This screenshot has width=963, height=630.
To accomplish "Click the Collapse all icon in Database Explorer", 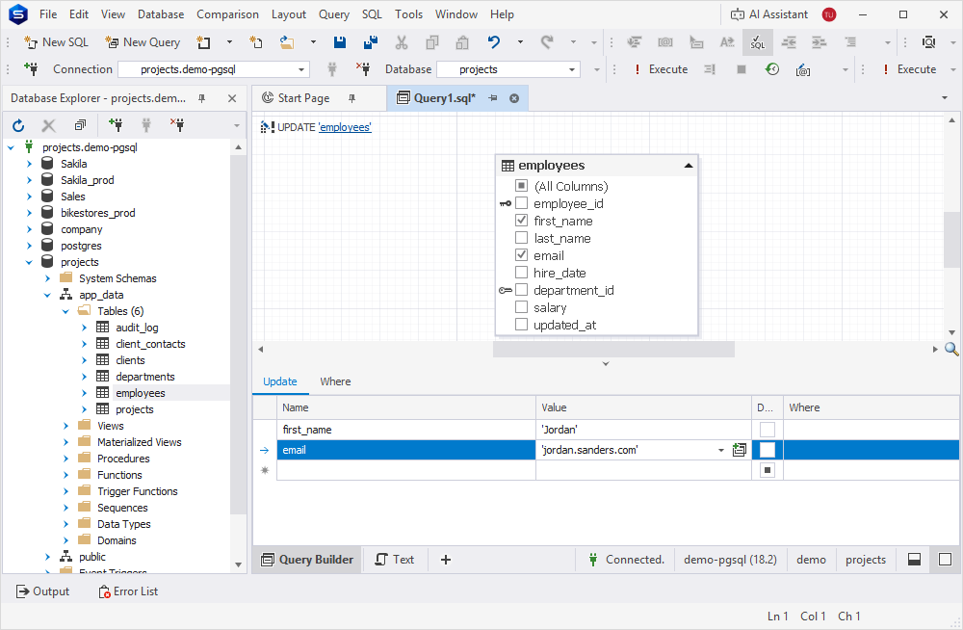I will tap(80, 125).
